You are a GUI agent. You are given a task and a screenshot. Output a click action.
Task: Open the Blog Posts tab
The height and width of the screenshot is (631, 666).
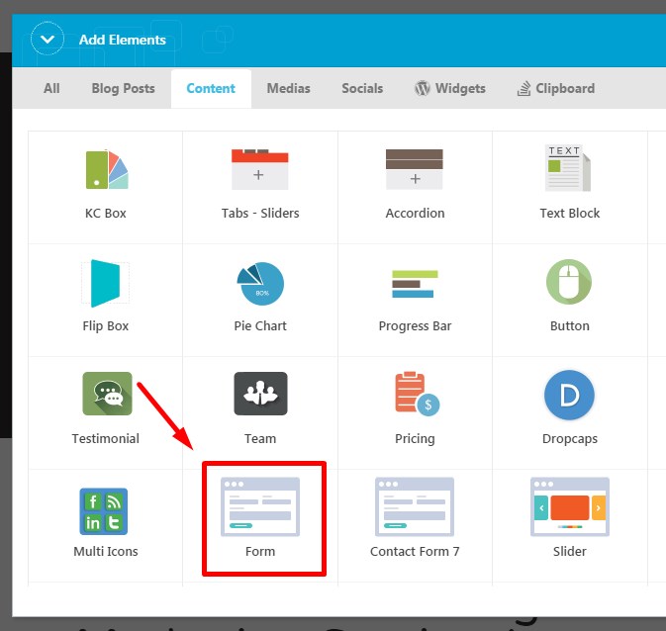[123, 88]
